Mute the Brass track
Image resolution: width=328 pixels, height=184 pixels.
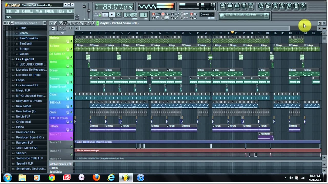coord(71,74)
